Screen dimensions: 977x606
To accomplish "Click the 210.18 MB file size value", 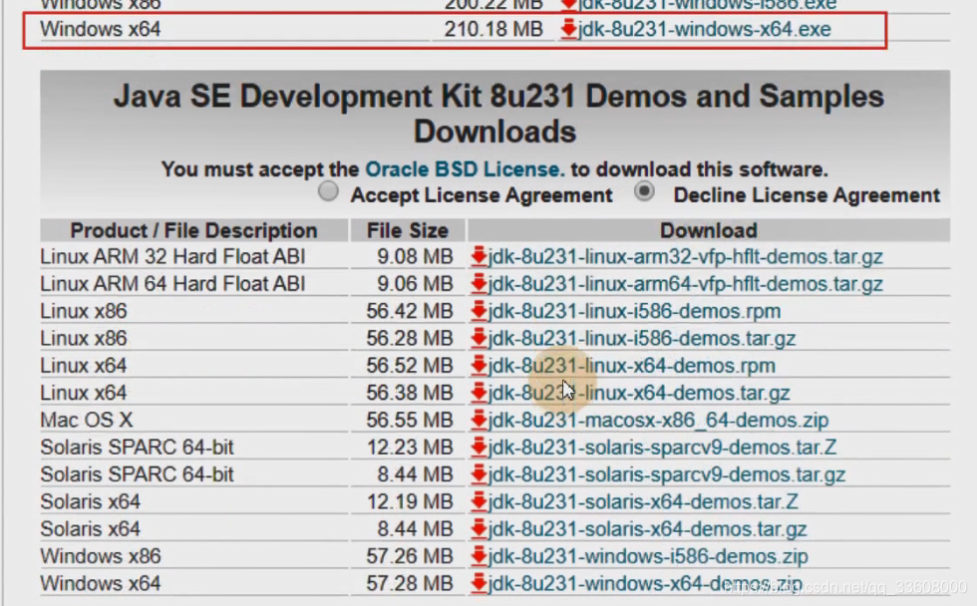I will click(493, 29).
